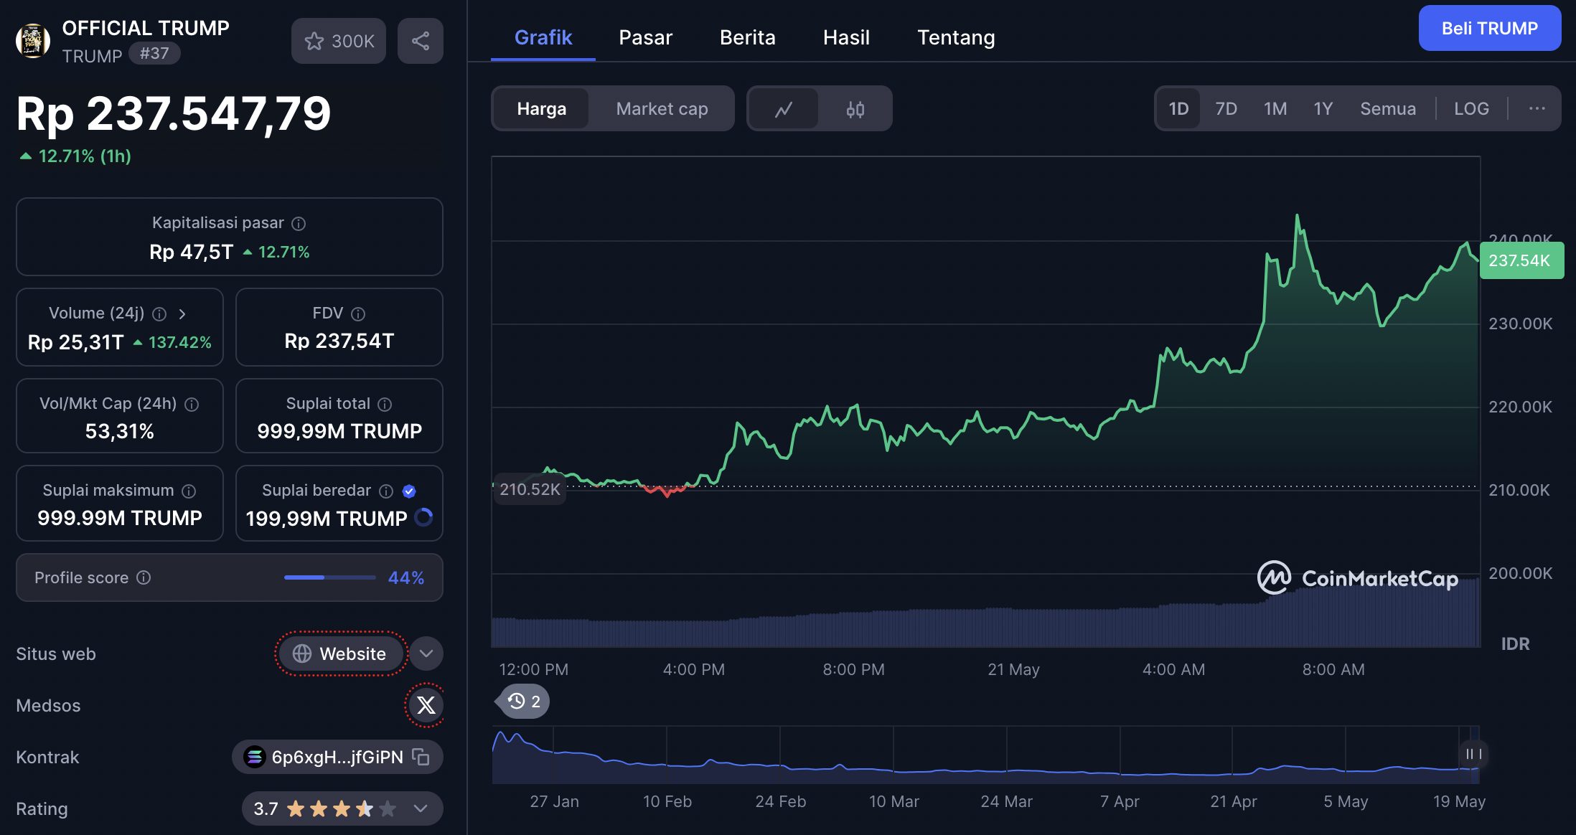The image size is (1576, 835).
Task: Click the main price Rp 237.547,79
Action: (174, 113)
